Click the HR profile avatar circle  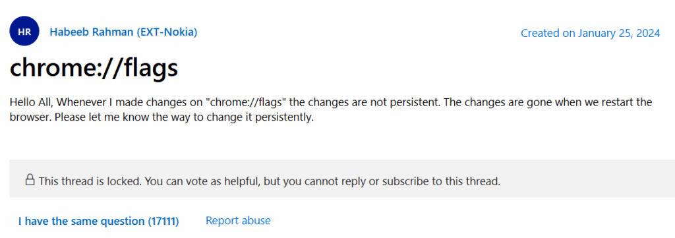[24, 32]
